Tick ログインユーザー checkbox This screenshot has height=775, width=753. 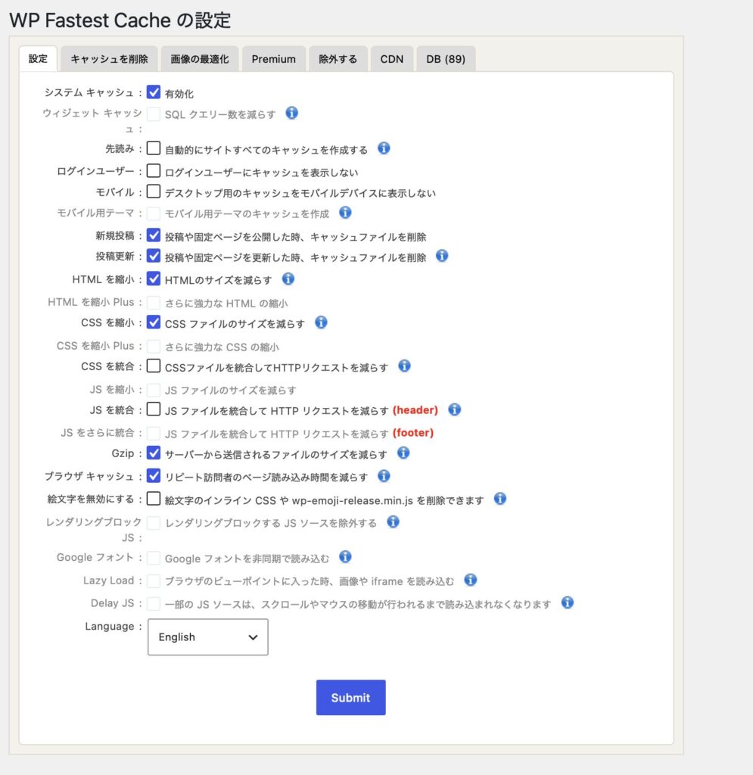[154, 170]
